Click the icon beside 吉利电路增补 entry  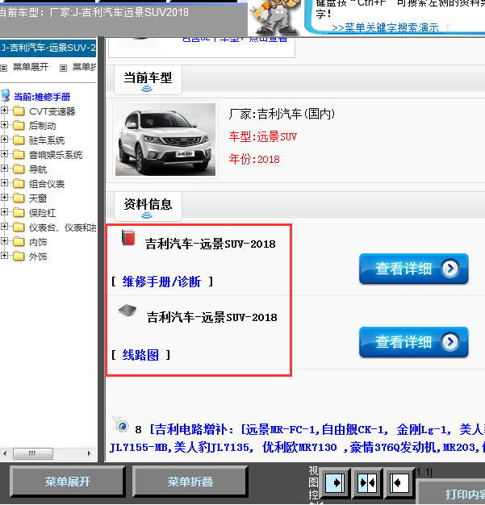click(x=121, y=425)
